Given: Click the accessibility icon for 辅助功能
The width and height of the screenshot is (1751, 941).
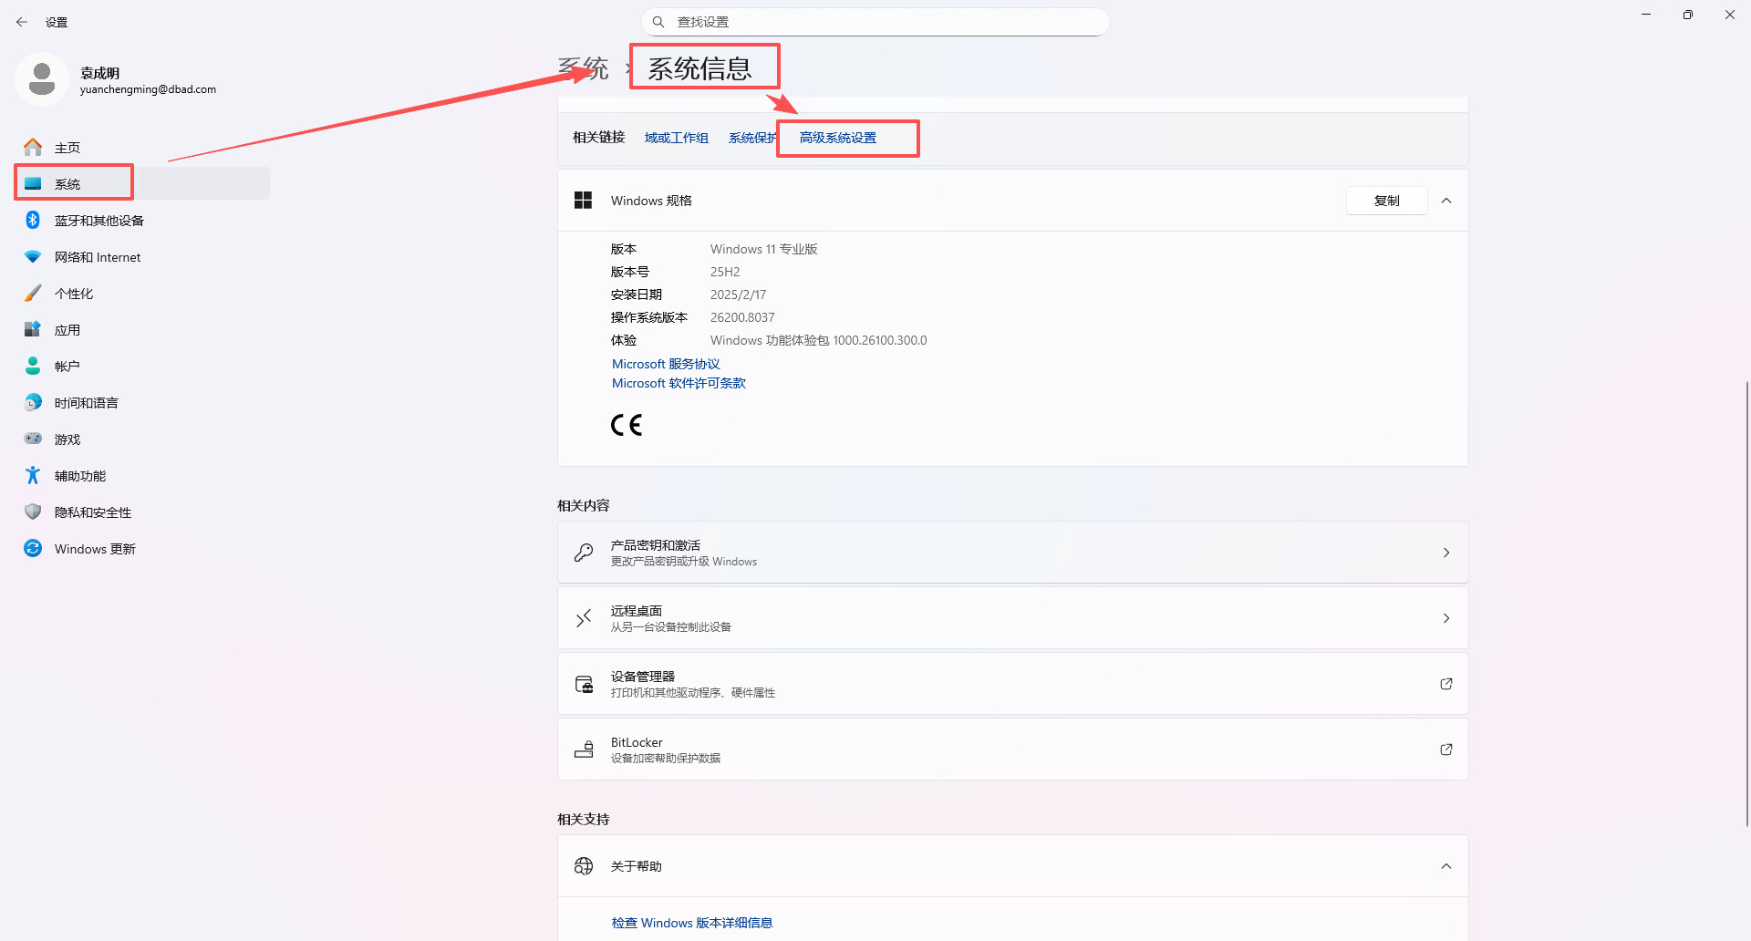Looking at the screenshot, I should point(33,475).
